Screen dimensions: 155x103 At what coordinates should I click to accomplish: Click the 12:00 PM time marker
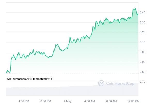[x=134, y=101]
